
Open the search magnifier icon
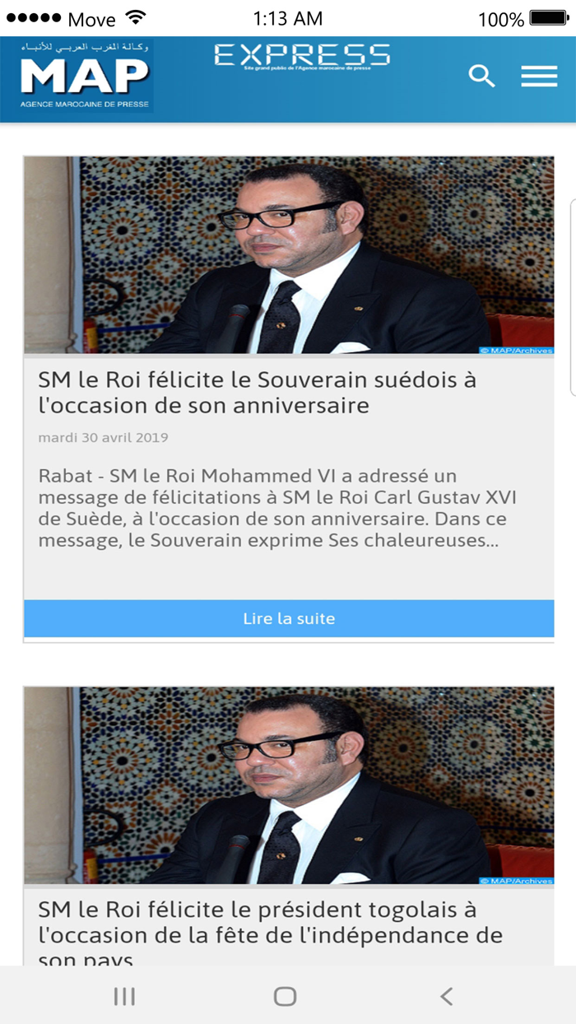click(482, 77)
